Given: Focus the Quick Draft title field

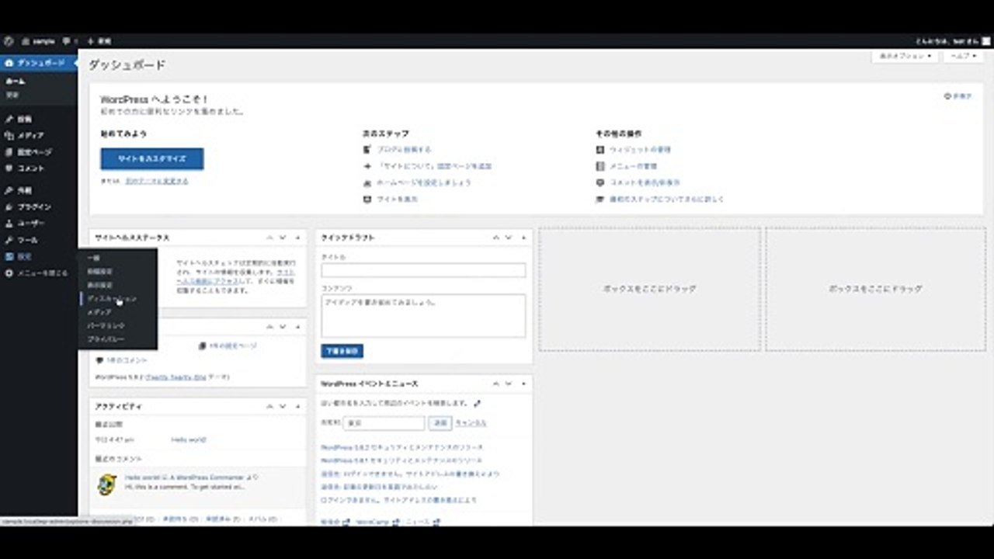Looking at the screenshot, I should pyautogui.click(x=423, y=270).
